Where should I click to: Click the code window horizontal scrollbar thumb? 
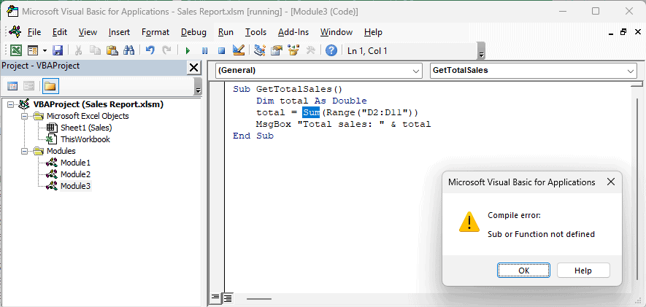259,299
